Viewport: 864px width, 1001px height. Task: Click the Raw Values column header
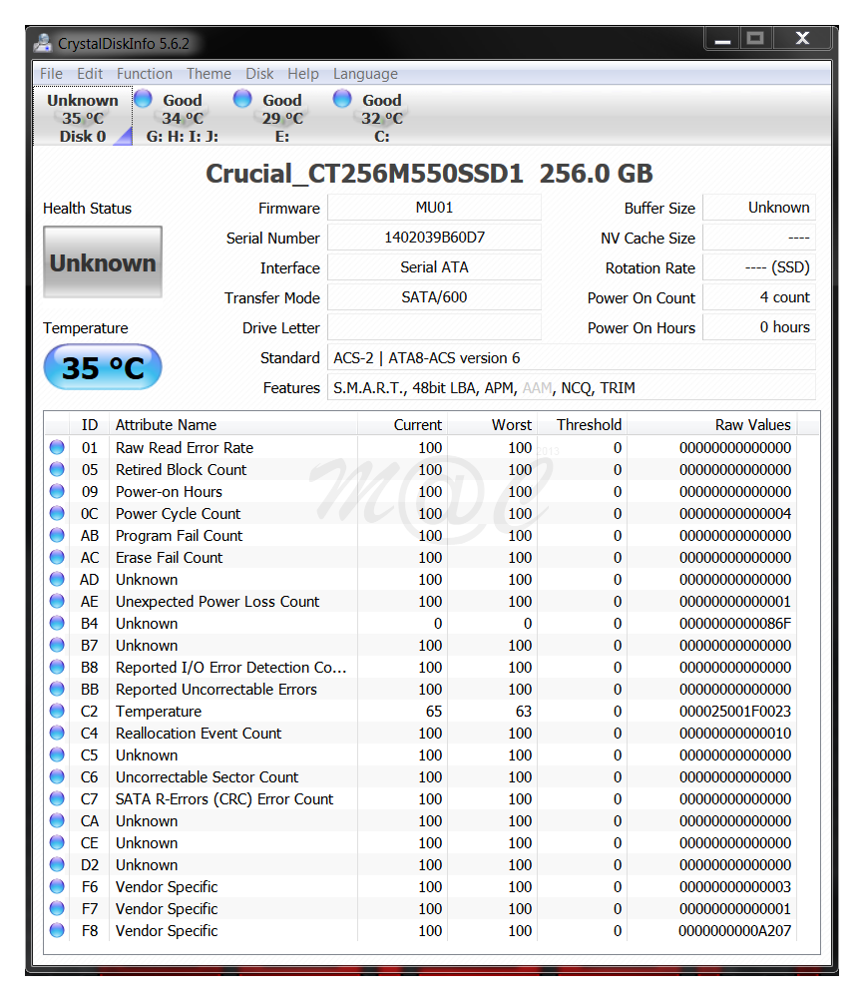[x=712, y=424]
